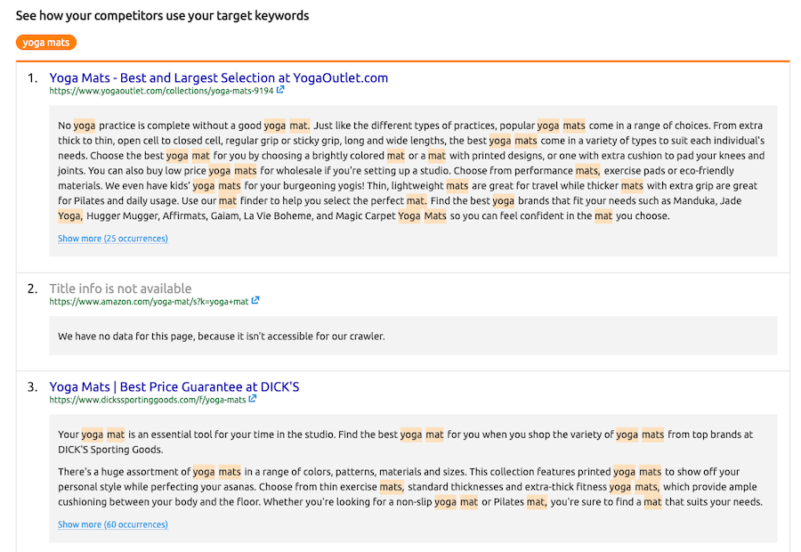Click external link icon beside dickssportinggoods.com URL
Viewport: 801px width, 552px height.
pyautogui.click(x=253, y=399)
